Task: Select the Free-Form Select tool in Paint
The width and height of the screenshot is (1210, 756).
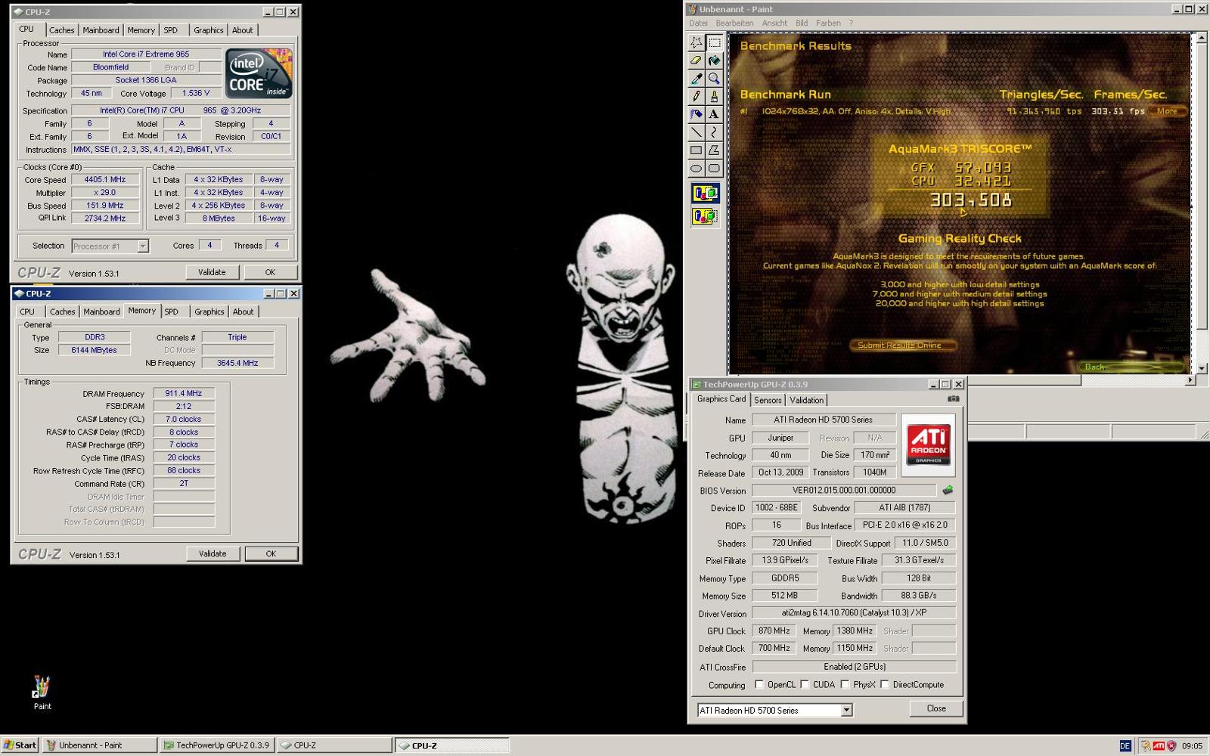Action: click(696, 42)
